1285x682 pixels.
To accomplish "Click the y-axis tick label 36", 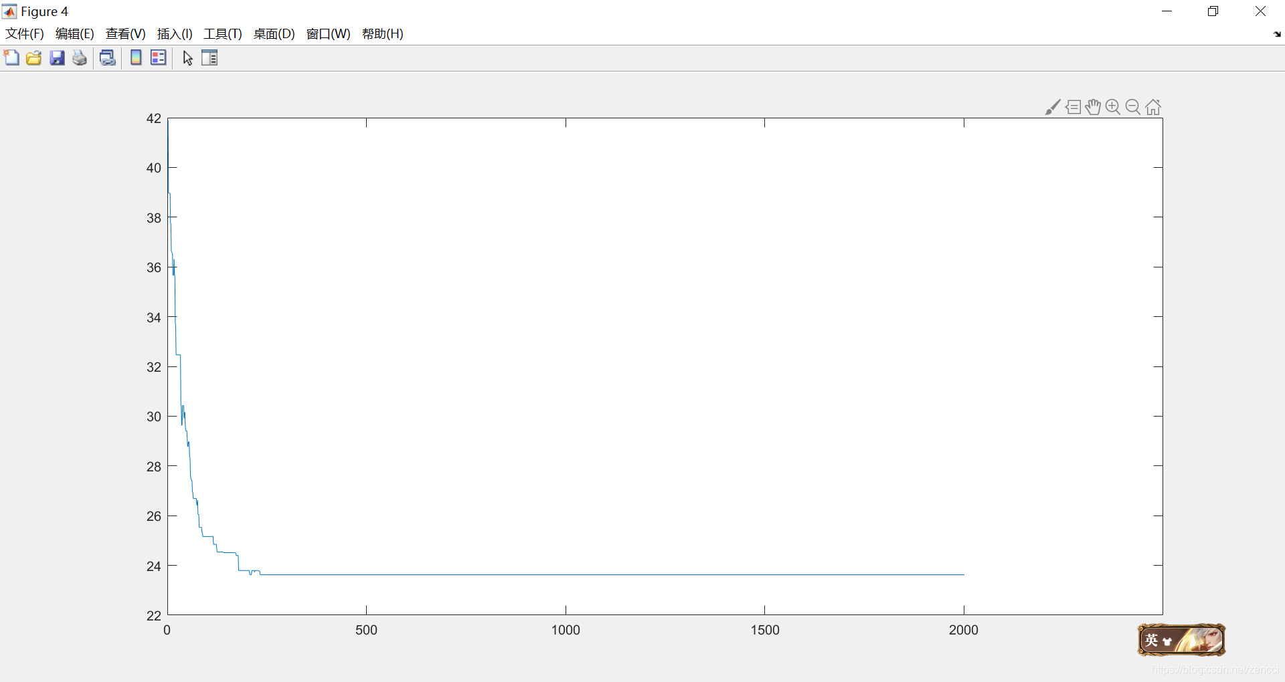I will (154, 267).
